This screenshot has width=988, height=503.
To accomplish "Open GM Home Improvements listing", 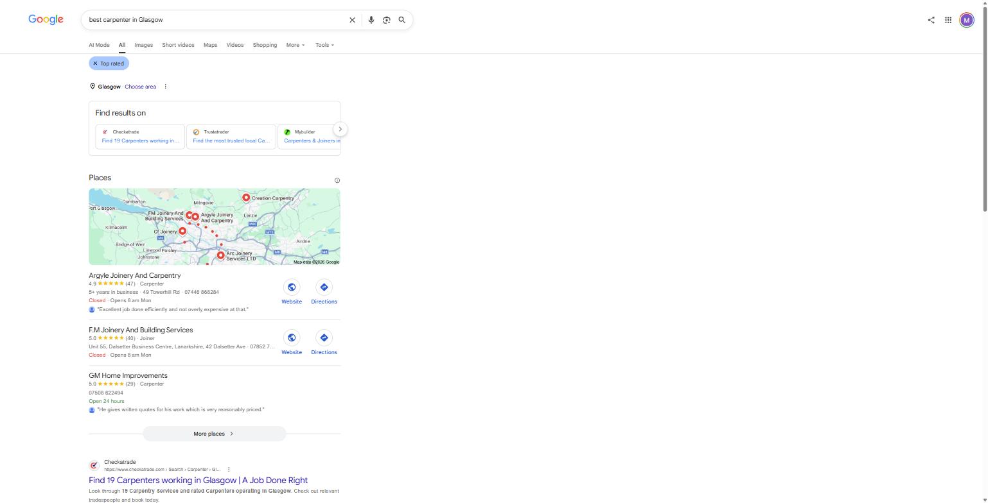I will 128,375.
